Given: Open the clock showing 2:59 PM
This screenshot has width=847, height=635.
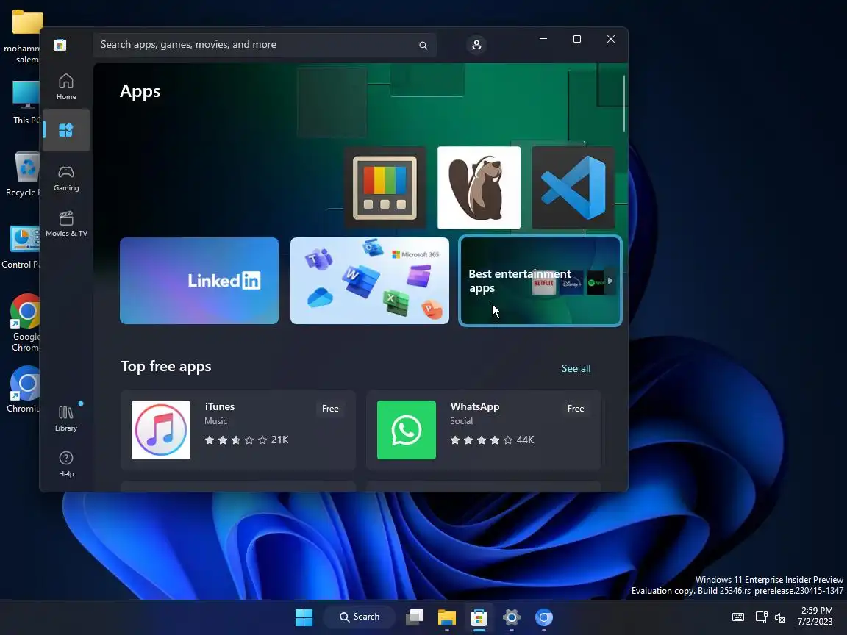Looking at the screenshot, I should coord(815,617).
